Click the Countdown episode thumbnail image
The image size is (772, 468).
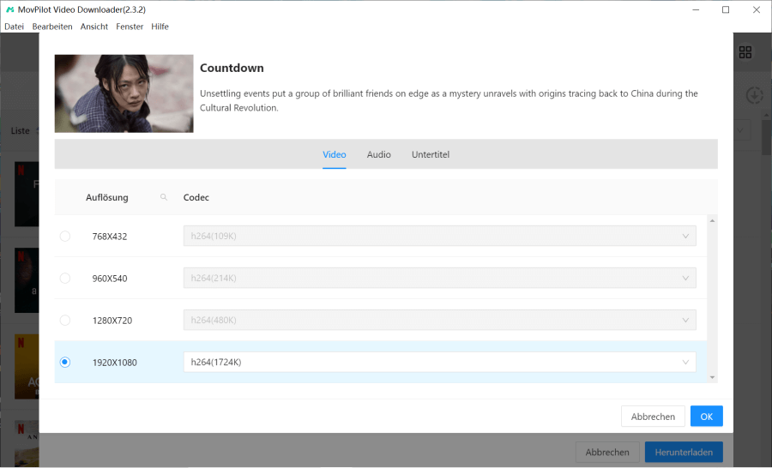coord(124,93)
